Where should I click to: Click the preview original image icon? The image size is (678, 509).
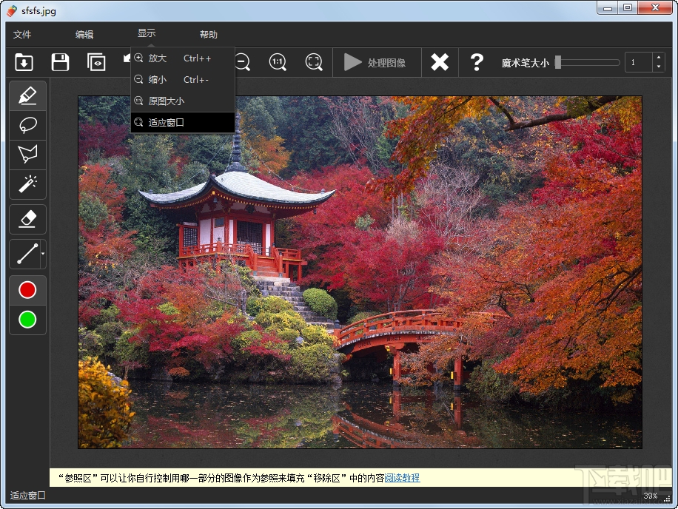click(x=96, y=62)
